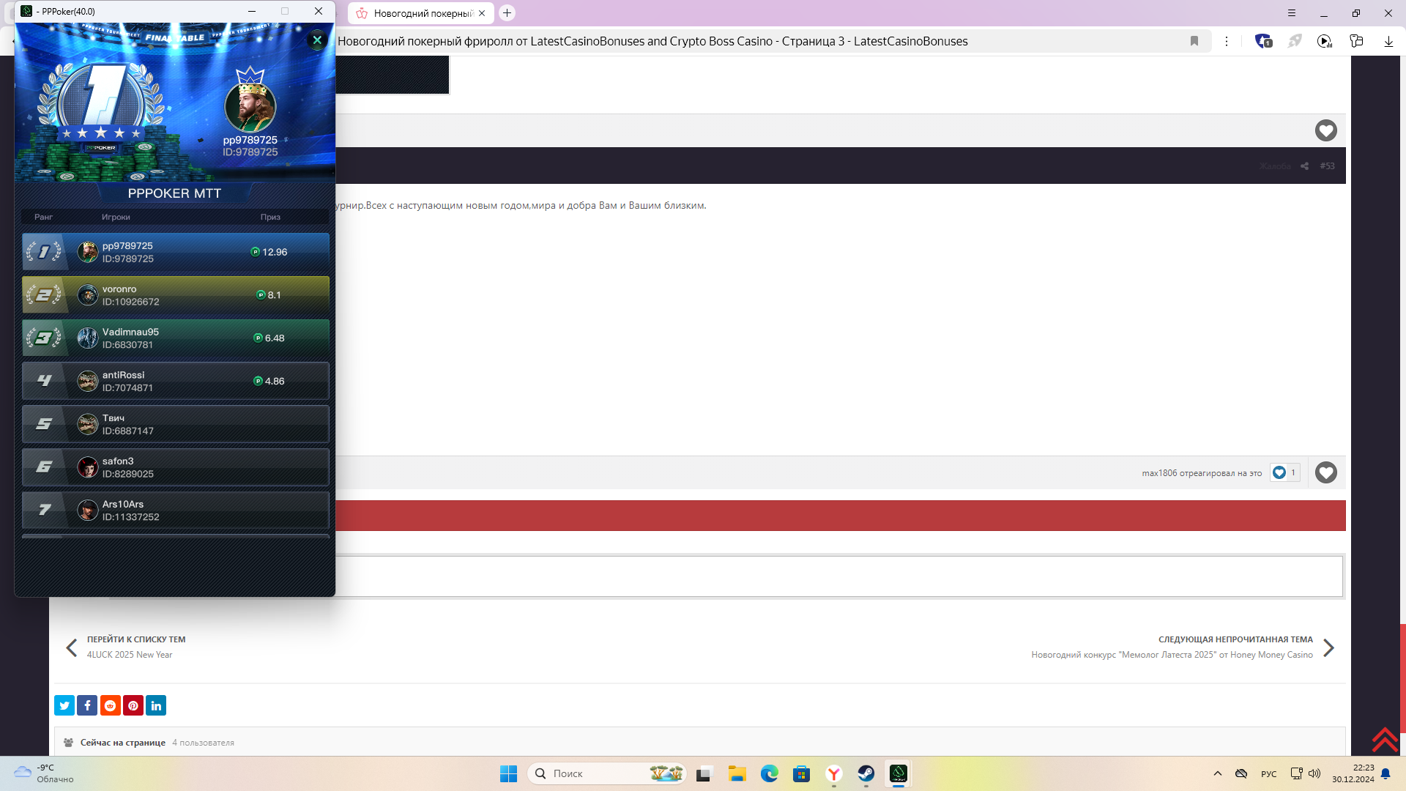
Task: Share the page on Facebook
Action: click(87, 705)
